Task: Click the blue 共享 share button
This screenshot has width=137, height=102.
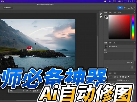Action: pos(120,8)
